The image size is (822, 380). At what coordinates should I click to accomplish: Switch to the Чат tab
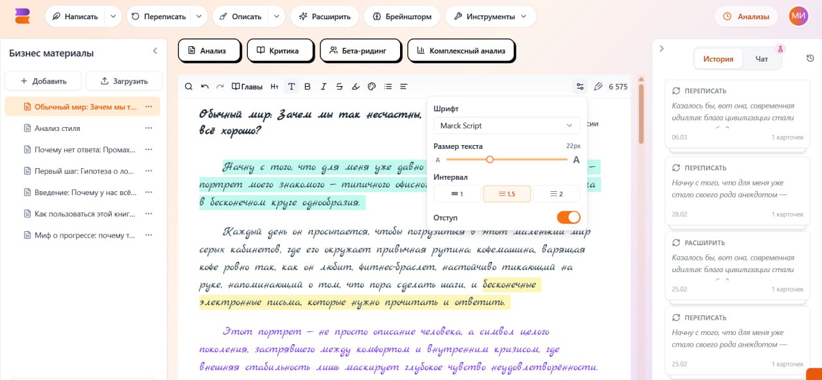pos(762,59)
